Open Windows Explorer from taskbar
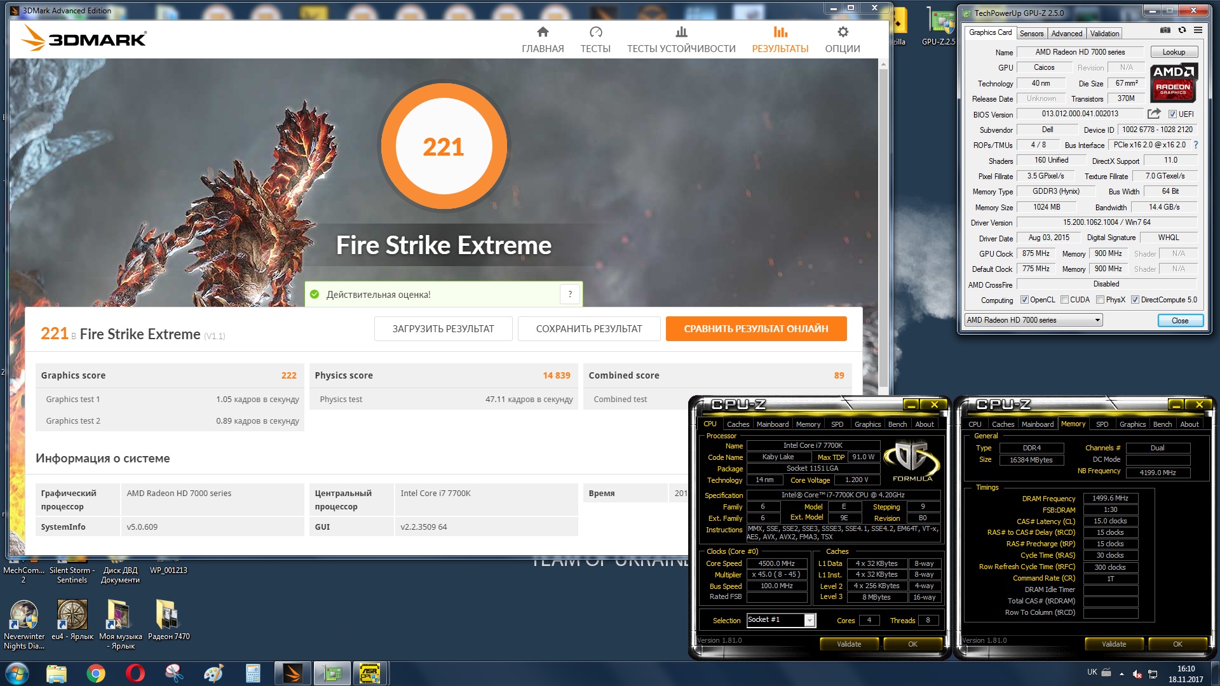1220x686 pixels. click(57, 673)
